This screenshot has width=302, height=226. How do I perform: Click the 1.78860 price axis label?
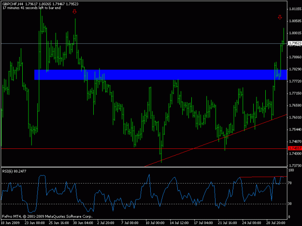pyautogui.click(x=295, y=57)
